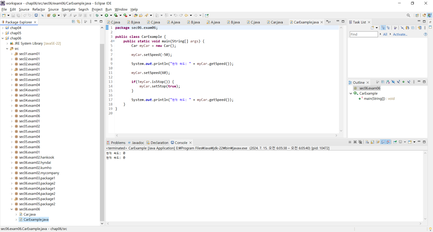
Task: Run the program with the green Run button
Action: tap(106, 15)
